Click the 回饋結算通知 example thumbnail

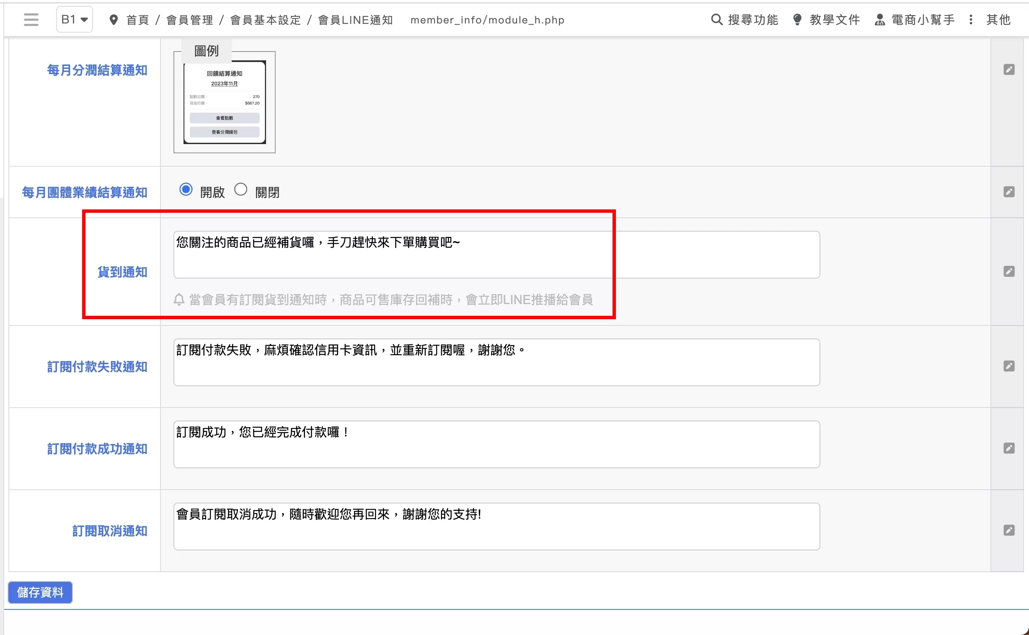(x=224, y=103)
